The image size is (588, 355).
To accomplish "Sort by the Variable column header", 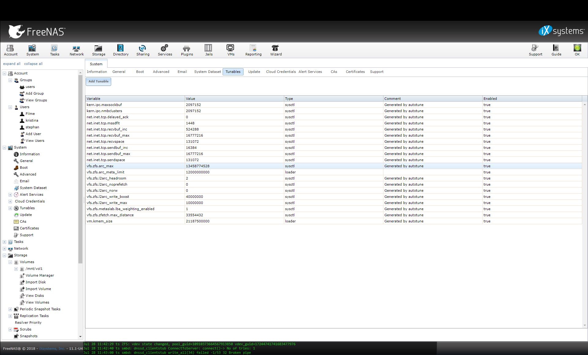I will click(x=135, y=99).
